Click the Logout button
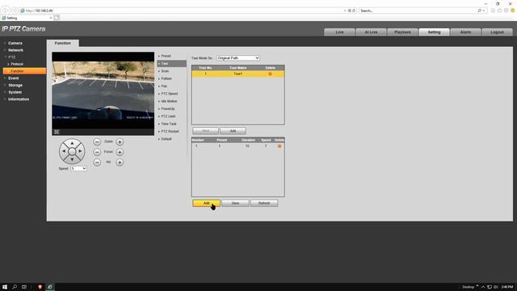The height and width of the screenshot is (291, 517). [498, 32]
